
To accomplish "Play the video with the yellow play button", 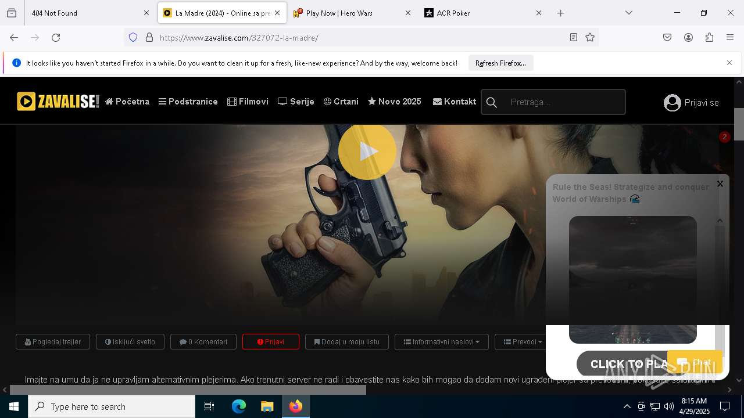I will pyautogui.click(x=367, y=151).
